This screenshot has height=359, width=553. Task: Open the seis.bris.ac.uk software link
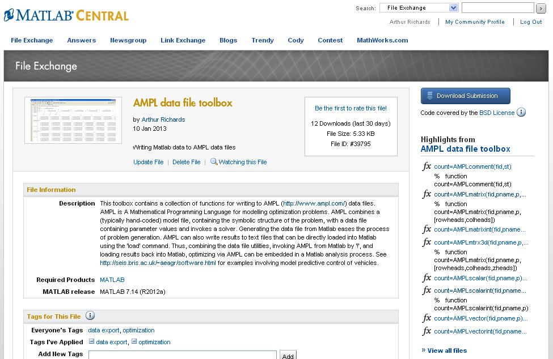point(158,263)
